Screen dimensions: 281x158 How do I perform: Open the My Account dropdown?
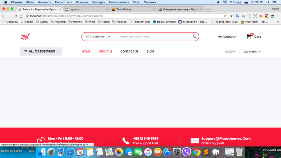point(227,37)
